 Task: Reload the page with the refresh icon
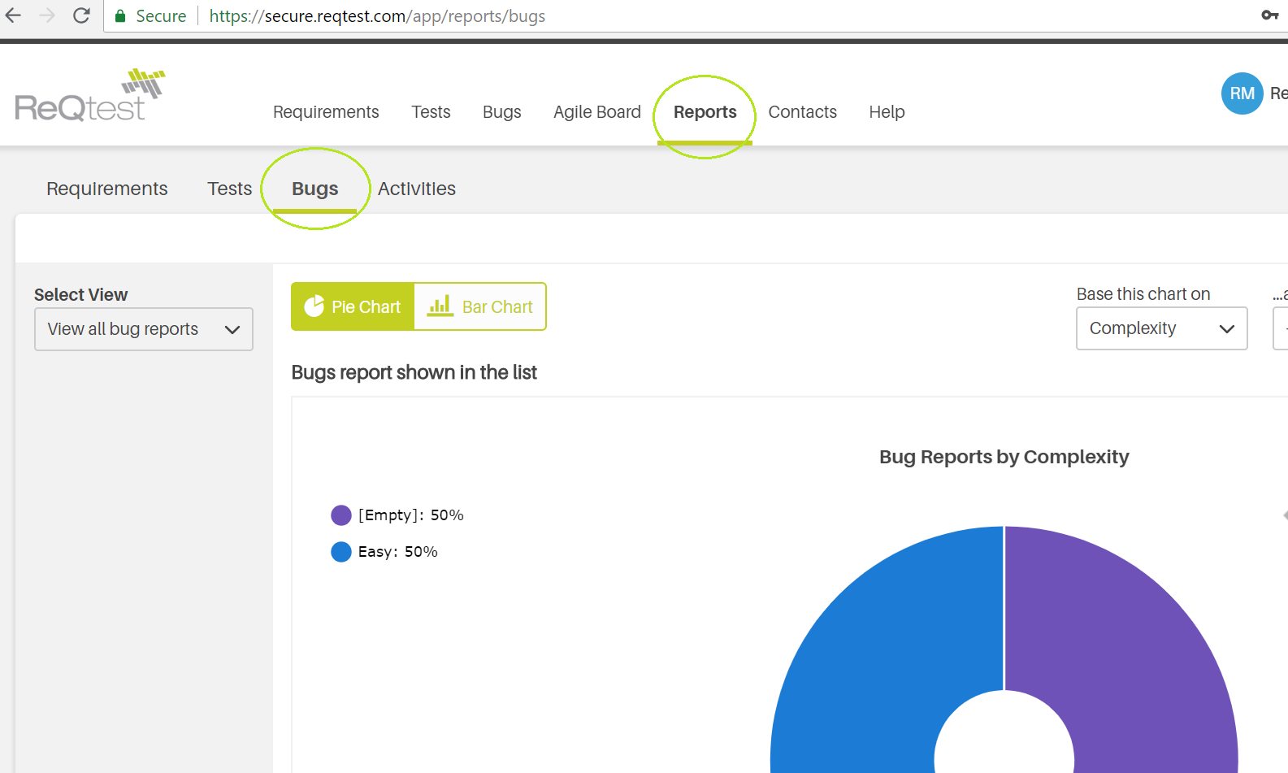(x=81, y=15)
